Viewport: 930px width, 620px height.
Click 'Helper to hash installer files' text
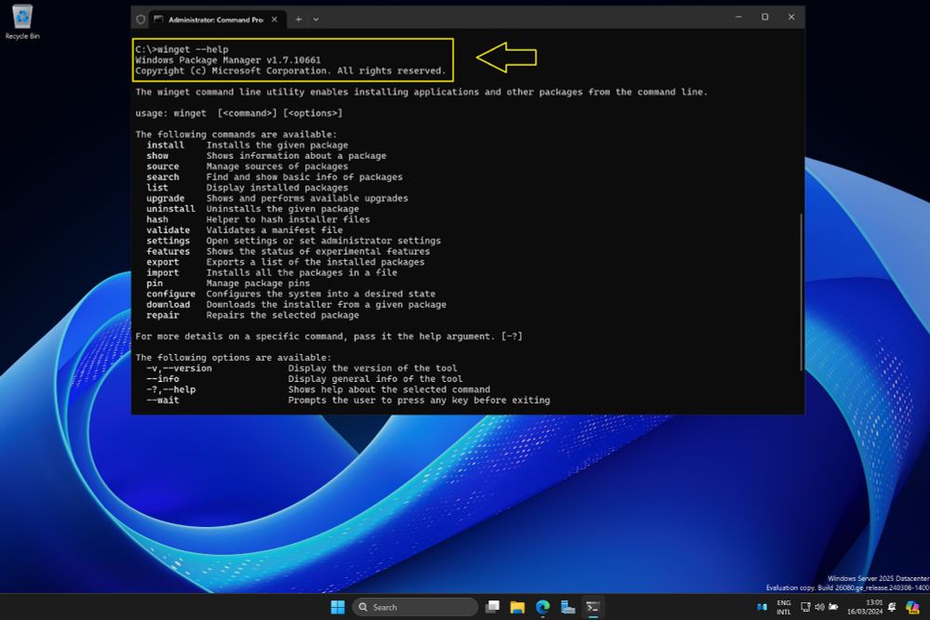pos(288,219)
